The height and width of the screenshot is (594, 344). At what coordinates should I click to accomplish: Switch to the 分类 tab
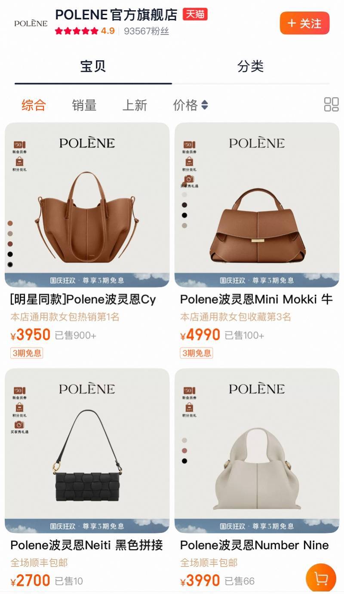pos(251,66)
